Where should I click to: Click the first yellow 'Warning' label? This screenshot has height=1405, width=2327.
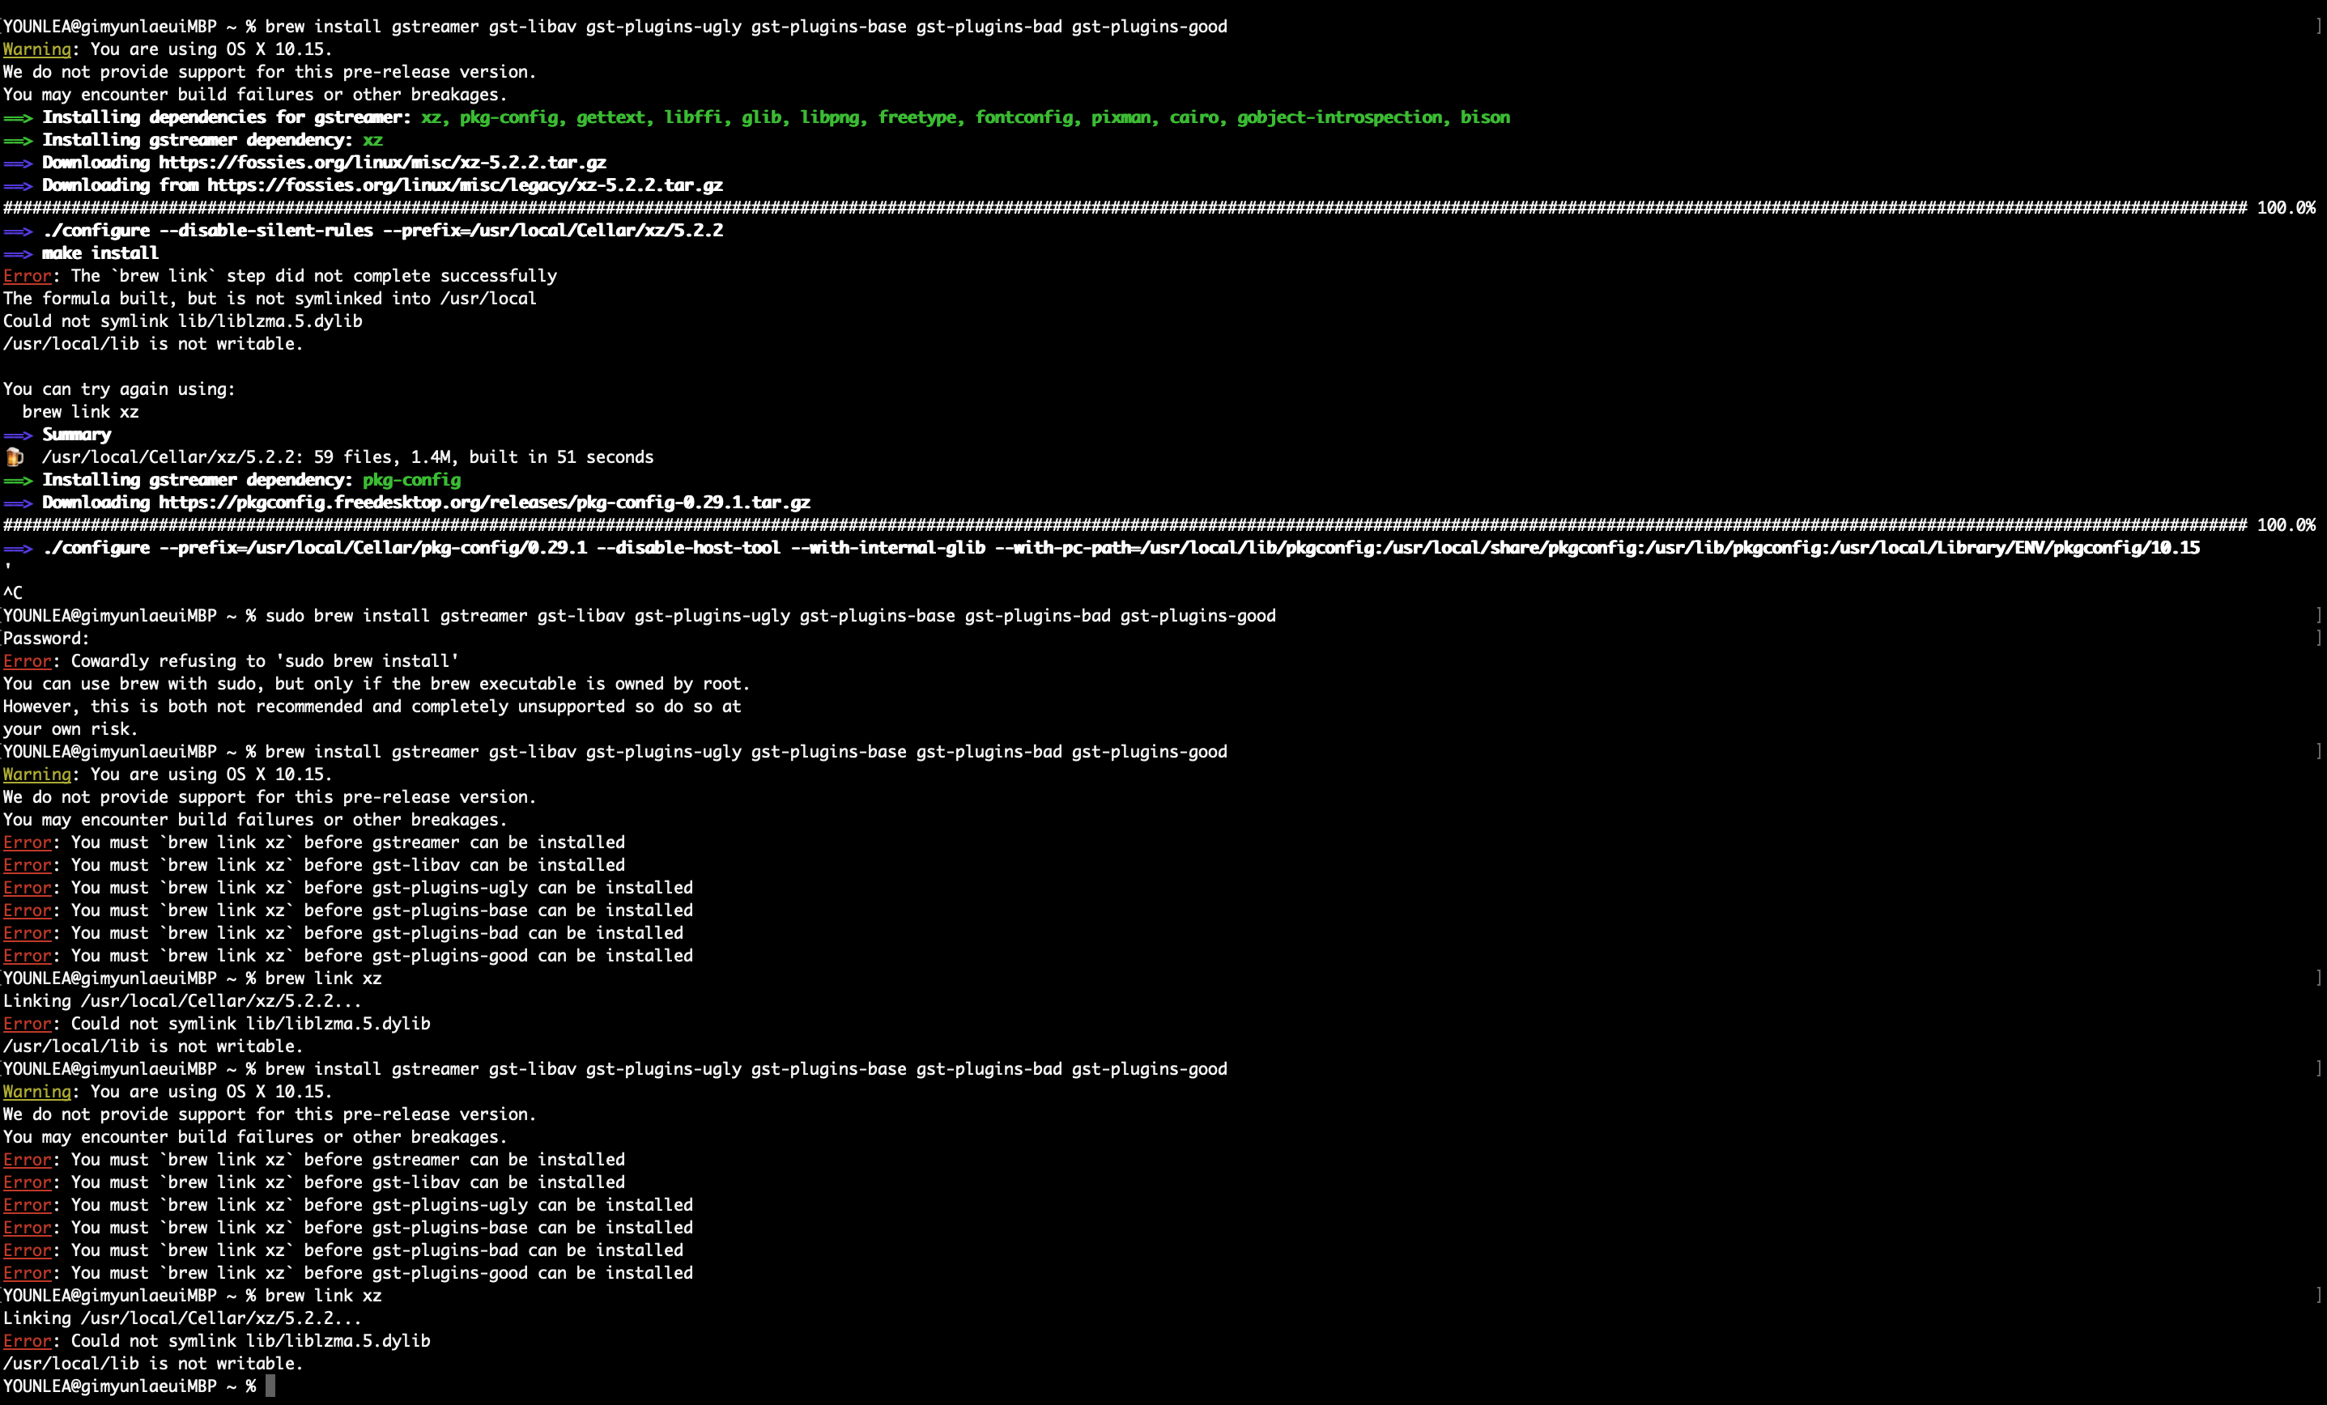[36, 49]
